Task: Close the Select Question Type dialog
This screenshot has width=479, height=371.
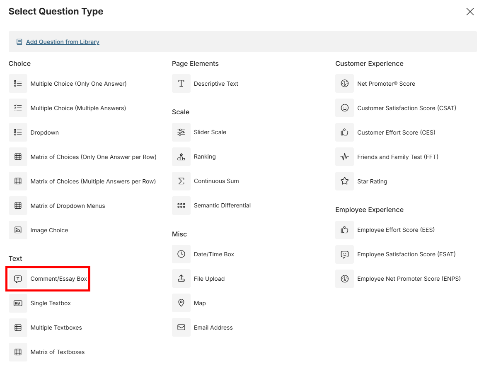Action: pos(470,12)
